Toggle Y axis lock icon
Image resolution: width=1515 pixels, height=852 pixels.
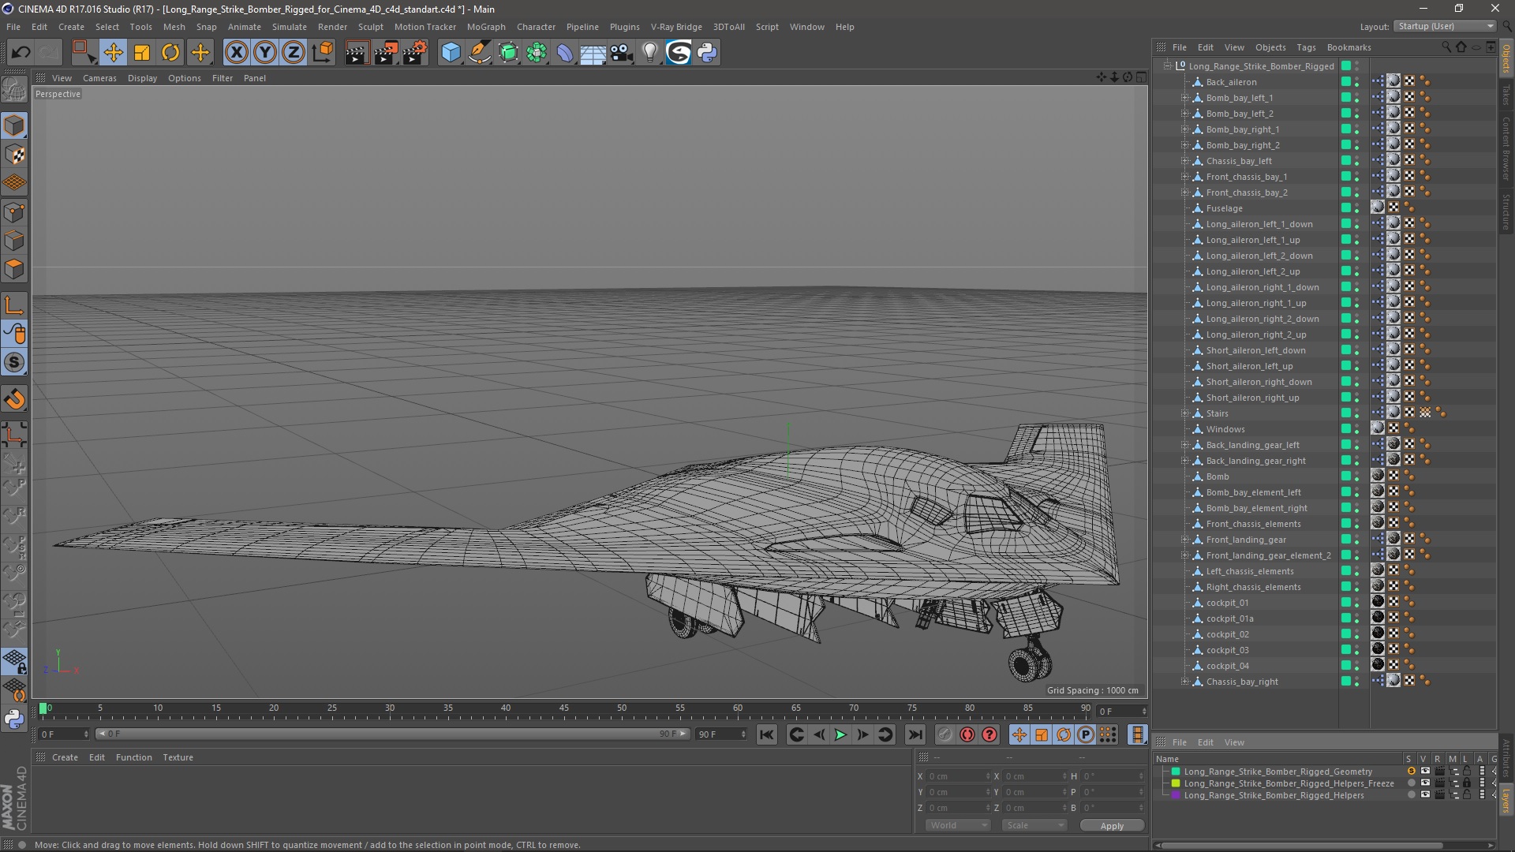coord(265,53)
